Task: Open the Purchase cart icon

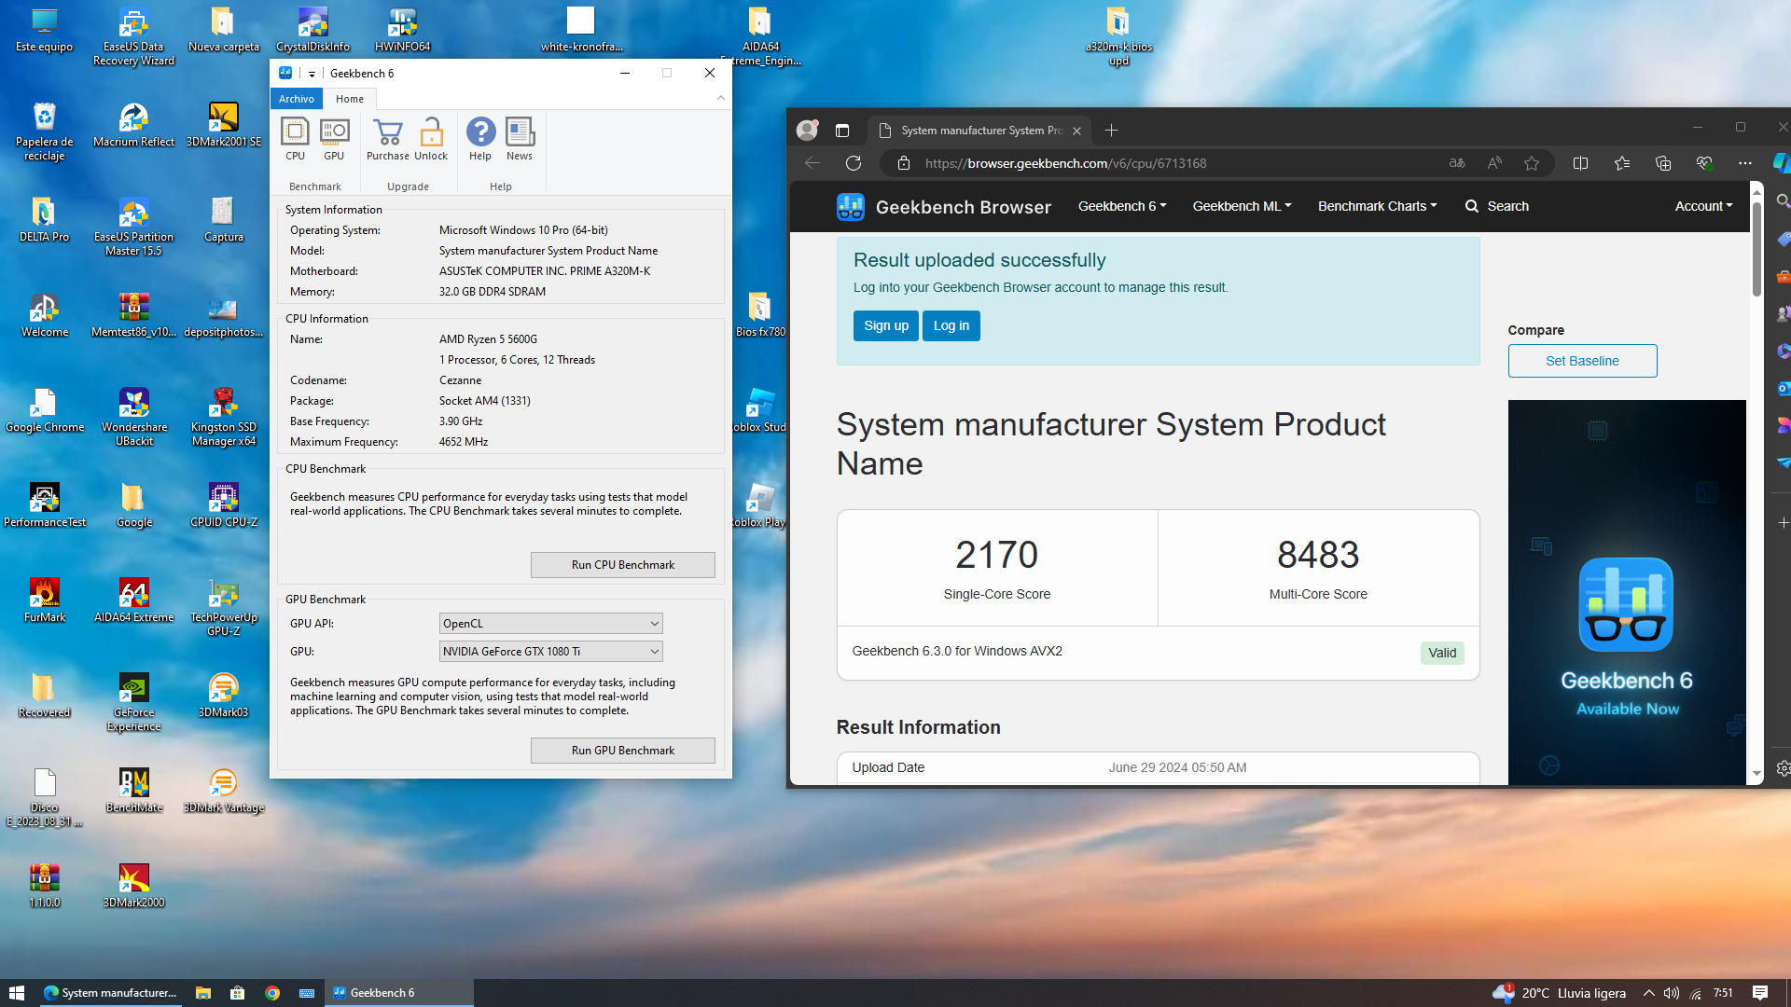Action: click(x=388, y=139)
